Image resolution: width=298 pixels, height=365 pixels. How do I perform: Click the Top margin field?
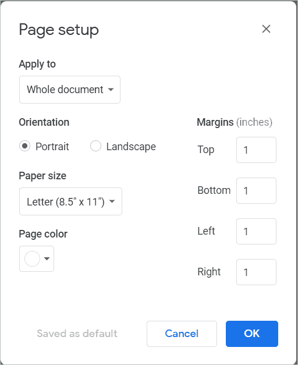256,150
